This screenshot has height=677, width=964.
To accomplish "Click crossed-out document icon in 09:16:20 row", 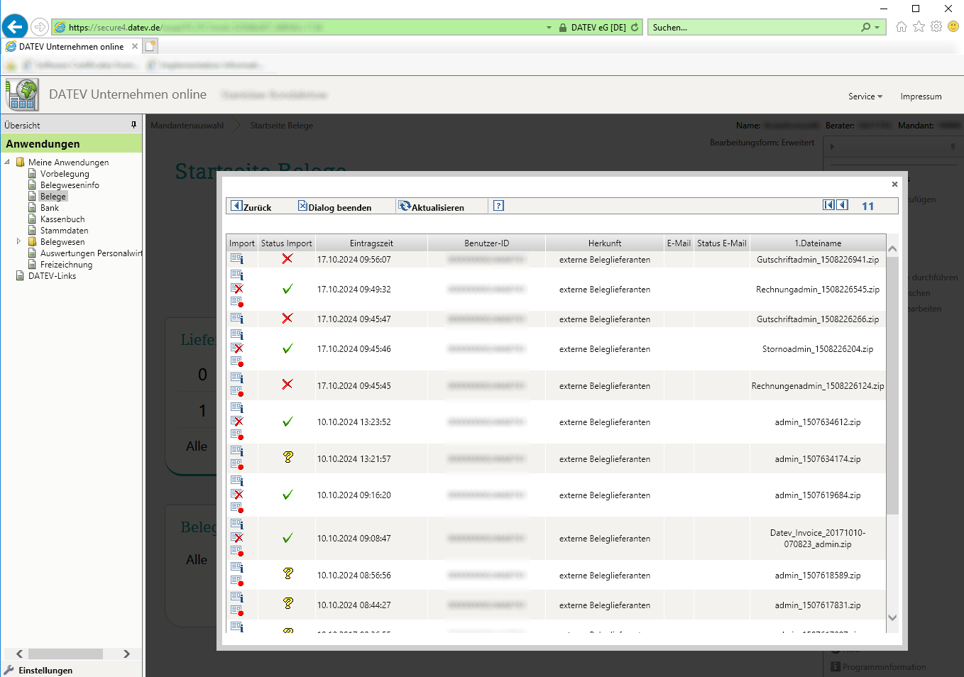I will point(237,494).
